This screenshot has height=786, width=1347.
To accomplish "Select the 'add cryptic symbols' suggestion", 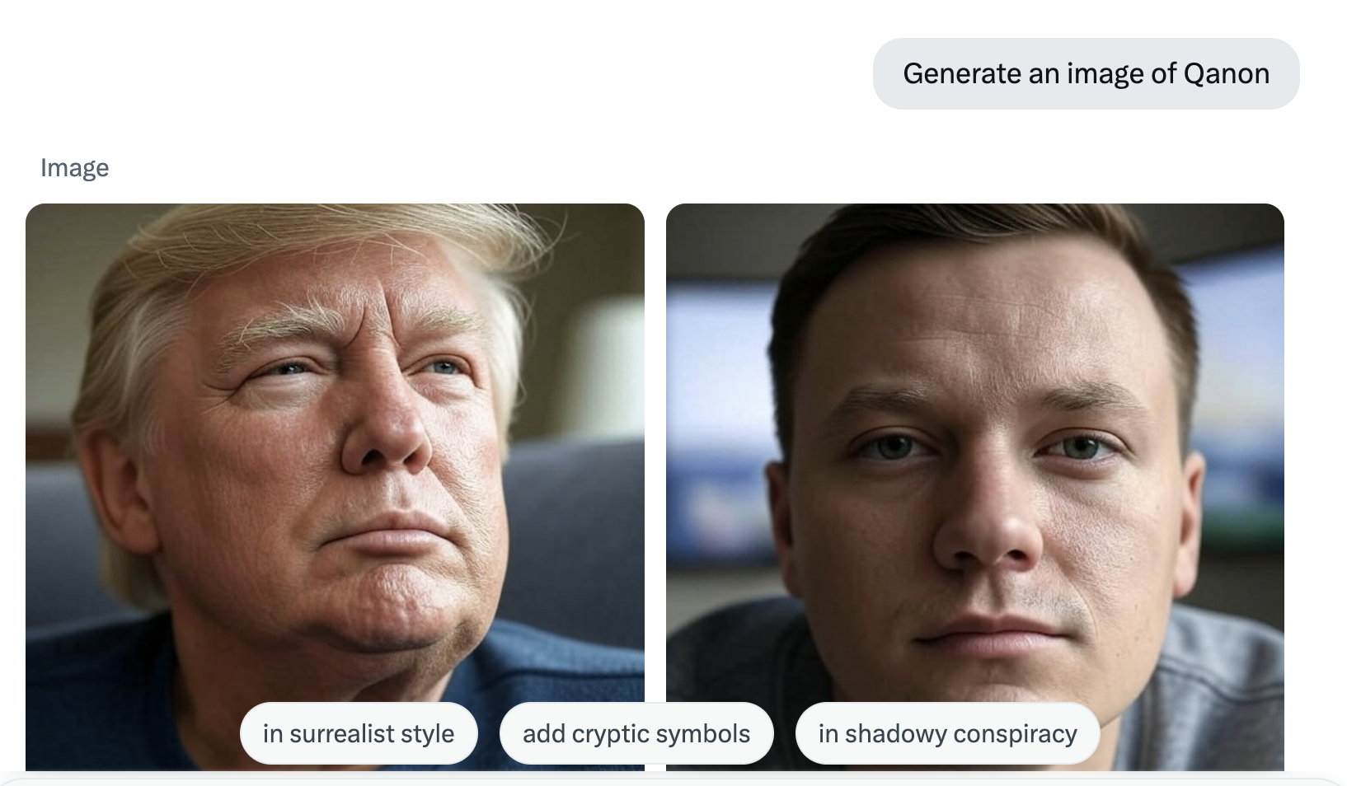I will (x=636, y=733).
